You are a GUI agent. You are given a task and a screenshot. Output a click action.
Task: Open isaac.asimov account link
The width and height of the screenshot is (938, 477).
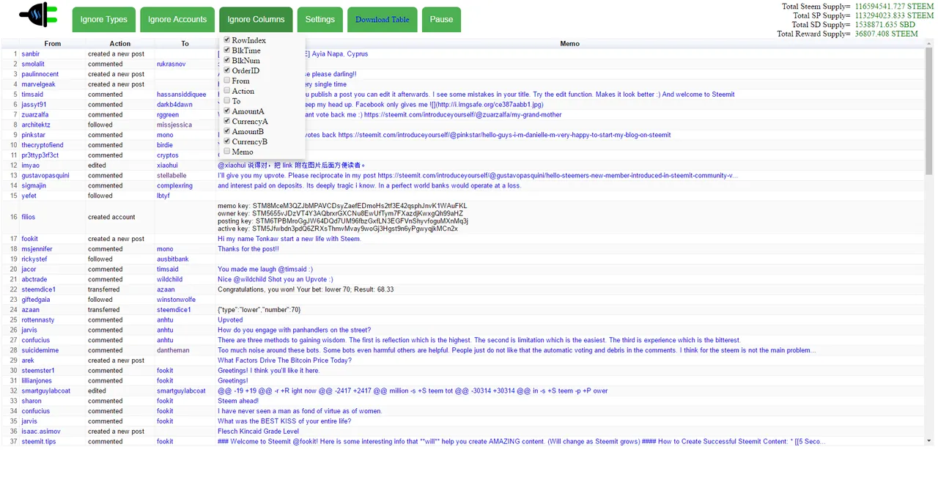coord(41,432)
